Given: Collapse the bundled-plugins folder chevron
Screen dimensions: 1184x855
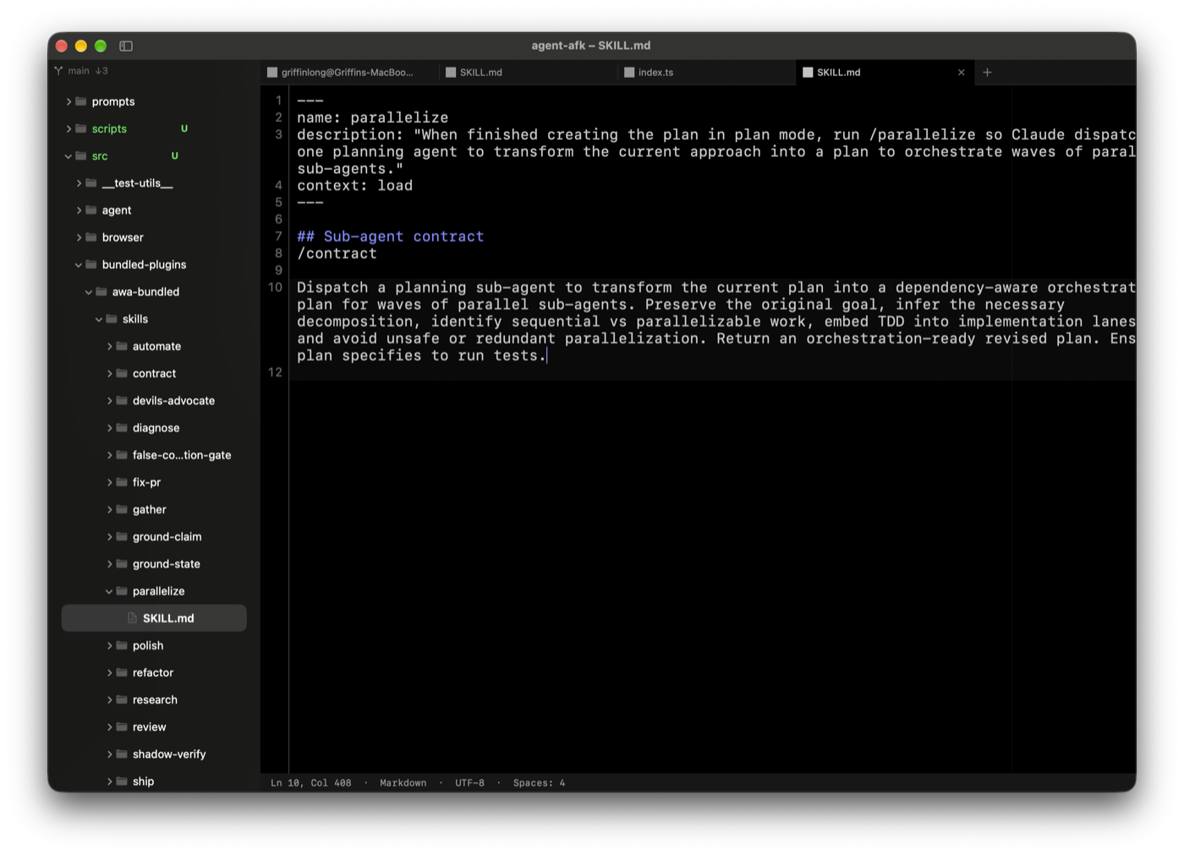Looking at the screenshot, I should click(79, 265).
